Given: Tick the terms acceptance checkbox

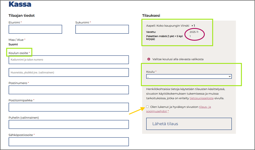Looking at the screenshot, I should click(x=147, y=107).
